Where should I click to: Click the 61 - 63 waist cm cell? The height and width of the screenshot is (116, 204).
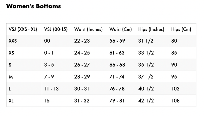(x=117, y=53)
